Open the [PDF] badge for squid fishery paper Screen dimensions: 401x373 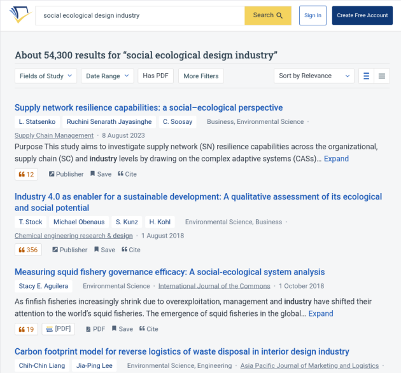pyautogui.click(x=59, y=329)
